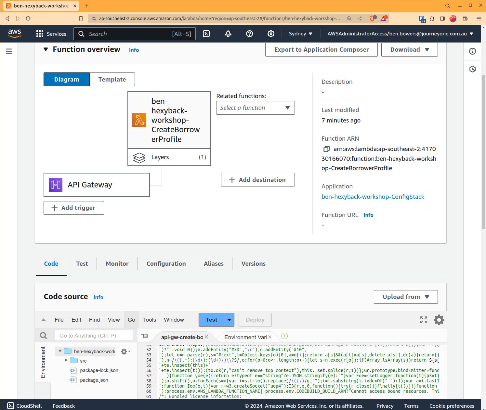Open the Services grid menu
The width and height of the screenshot is (486, 410).
[51, 34]
